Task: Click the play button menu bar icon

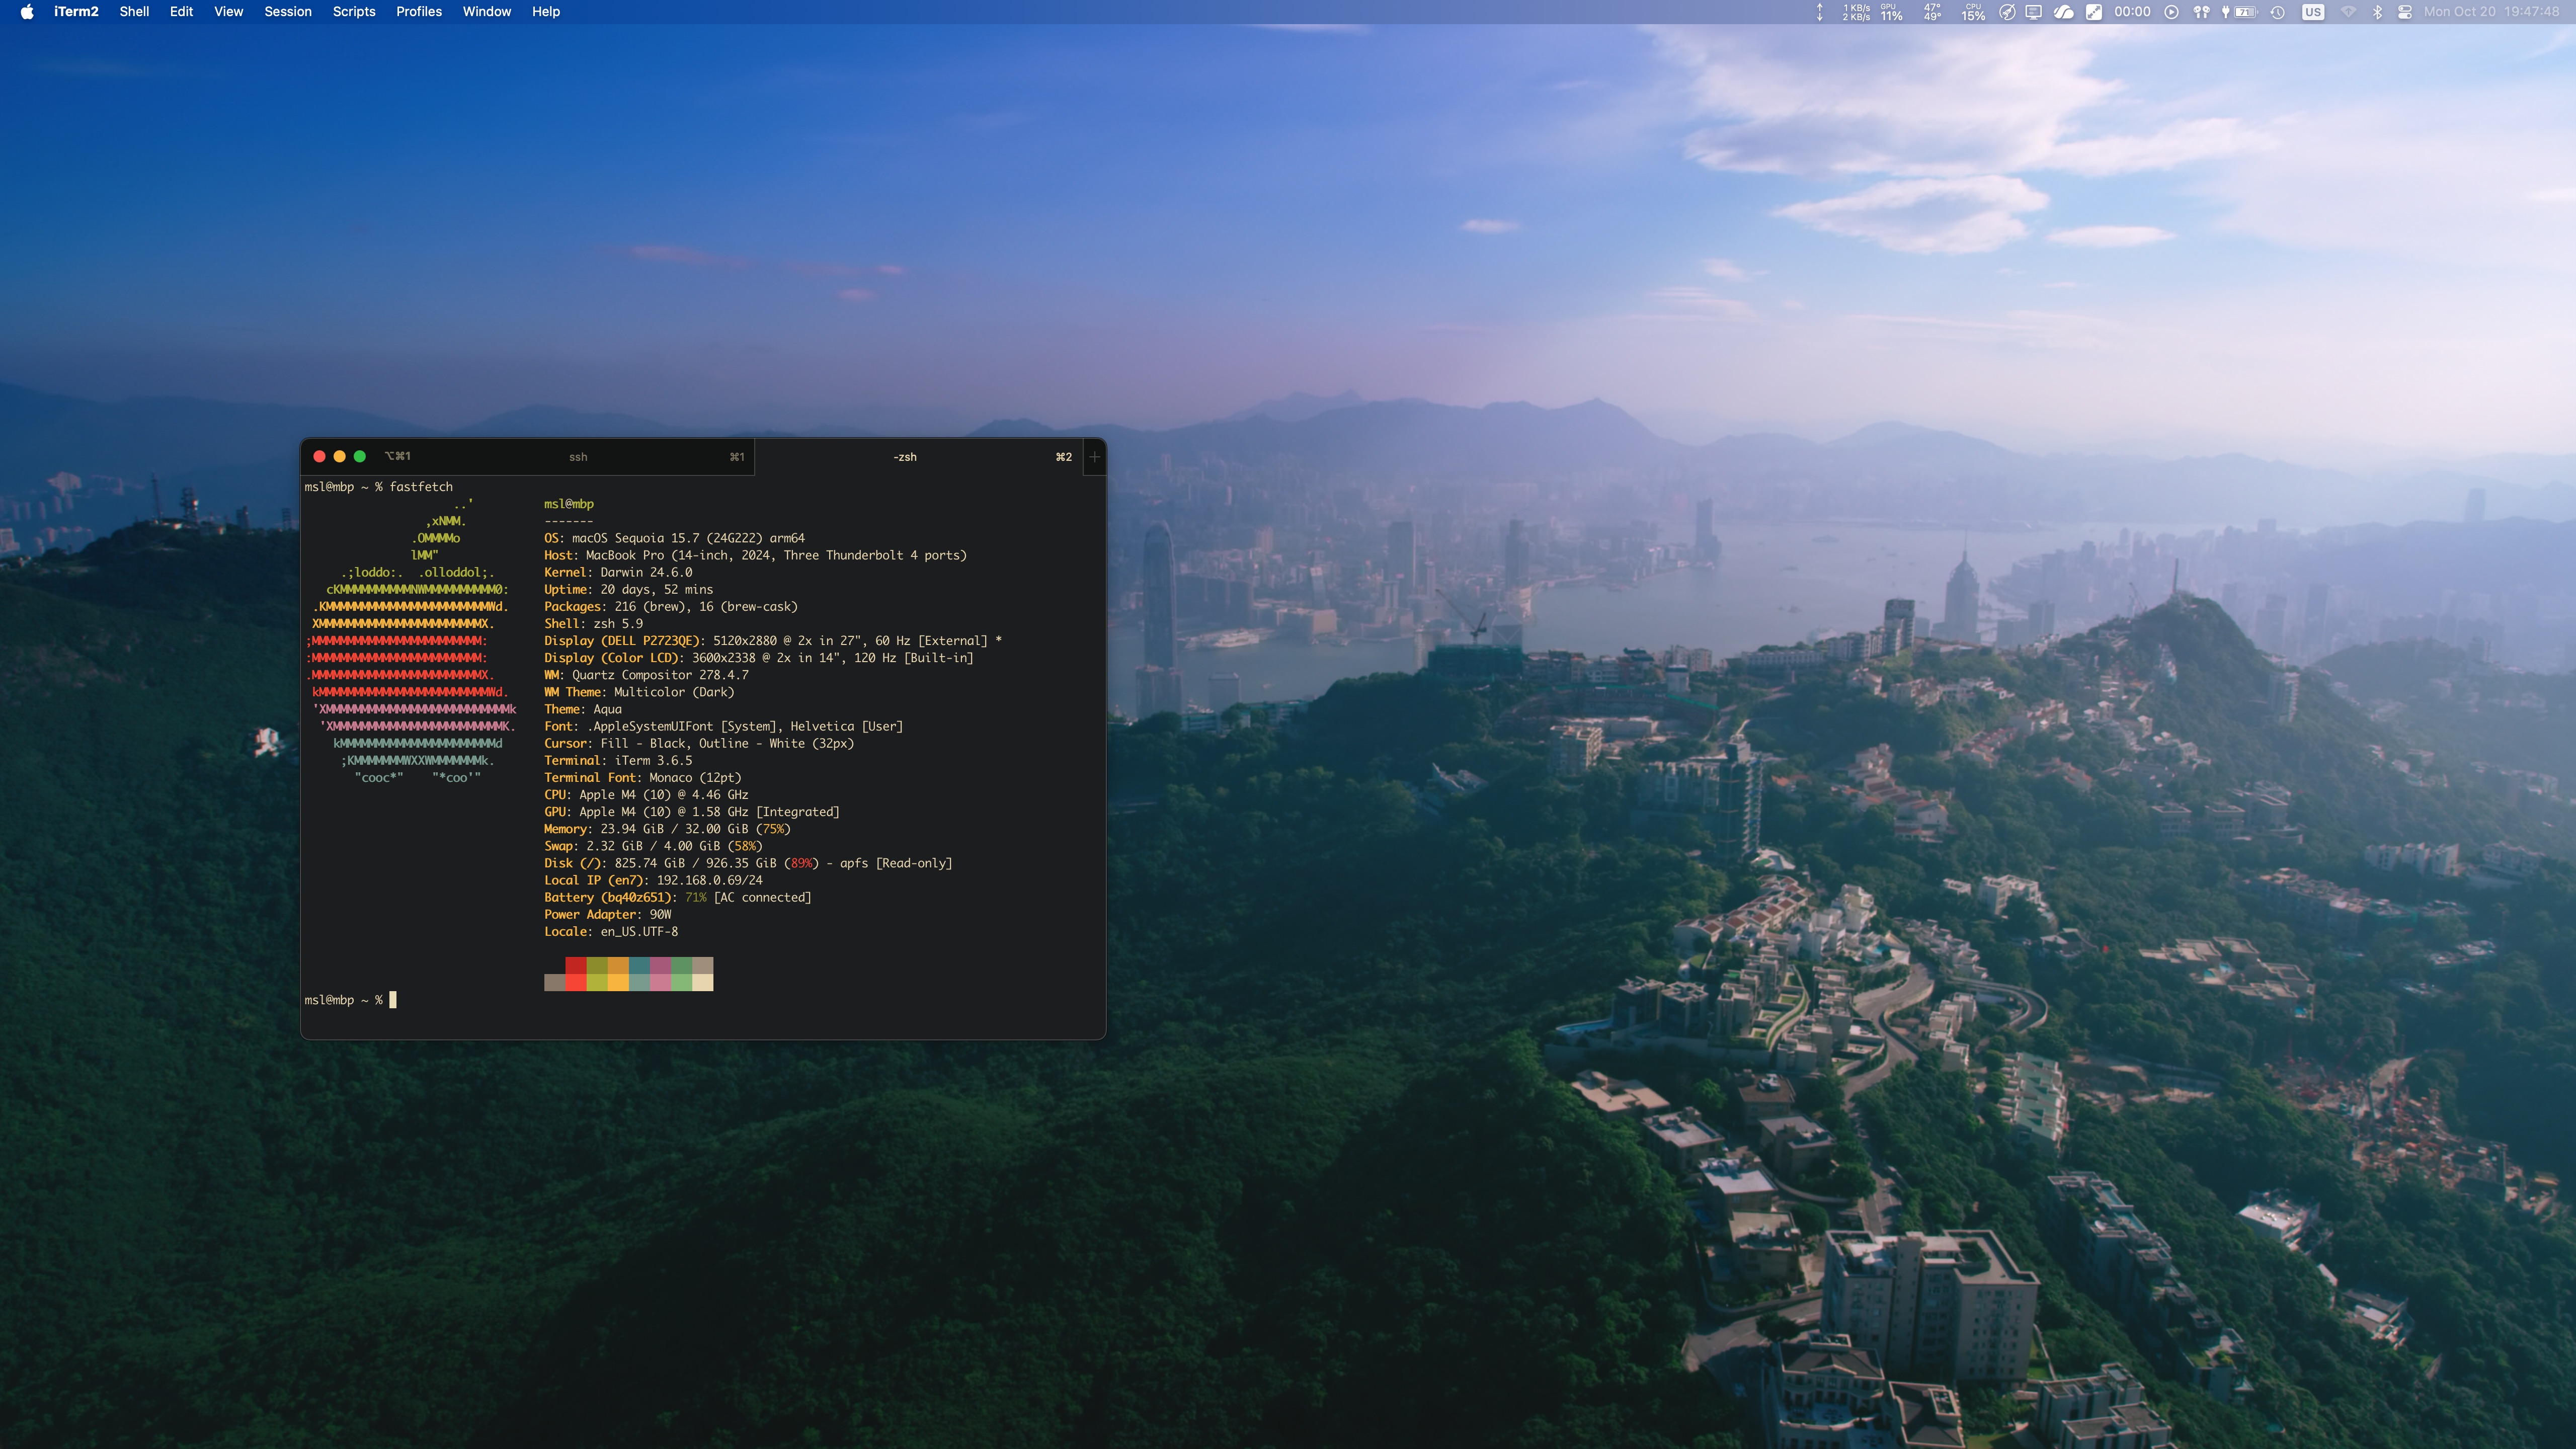Action: tap(2171, 12)
